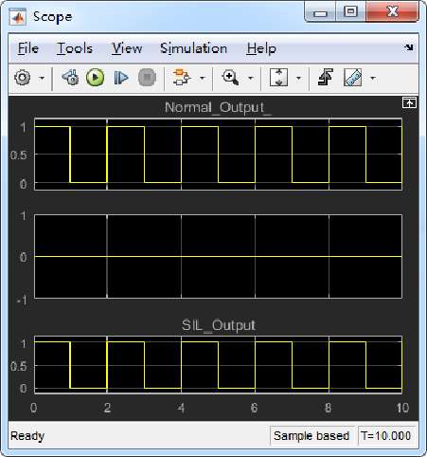This screenshot has width=427, height=457.
Task: Click the MATLAB logo in the title bar
Action: coord(18,17)
